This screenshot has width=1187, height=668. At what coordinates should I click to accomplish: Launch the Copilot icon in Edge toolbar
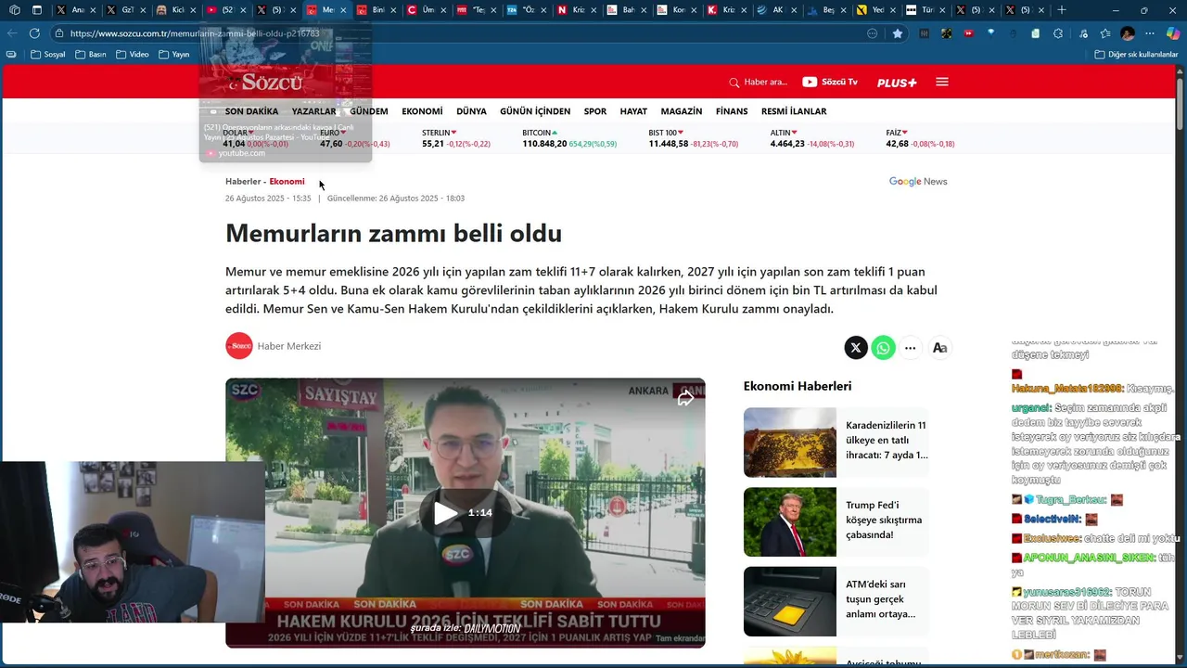[1173, 33]
